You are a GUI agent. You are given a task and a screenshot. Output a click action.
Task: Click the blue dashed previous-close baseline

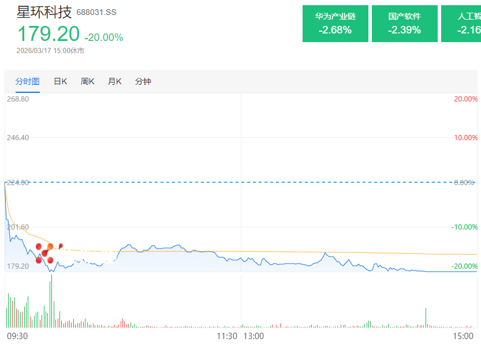(231, 182)
